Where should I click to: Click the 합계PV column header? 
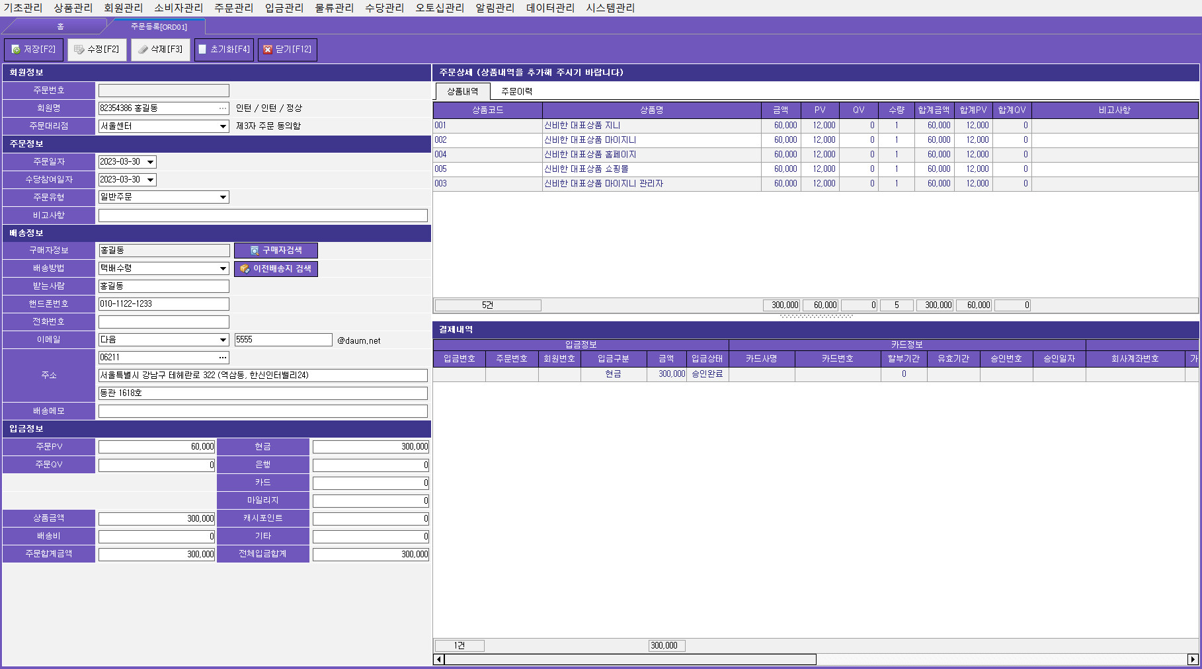pyautogui.click(x=973, y=110)
